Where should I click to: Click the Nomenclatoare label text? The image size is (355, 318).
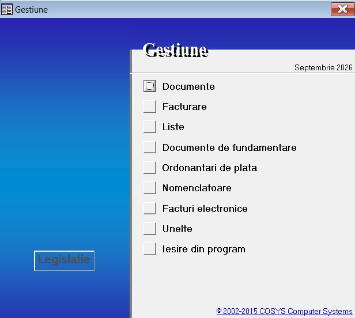pos(197,188)
